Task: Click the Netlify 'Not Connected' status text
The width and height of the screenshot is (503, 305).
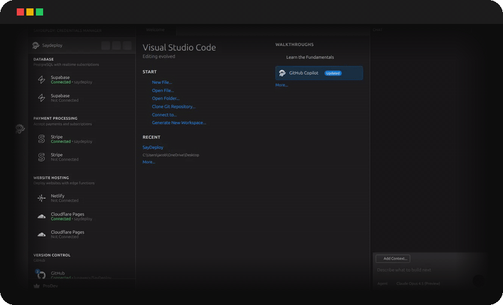Action: click(x=65, y=200)
